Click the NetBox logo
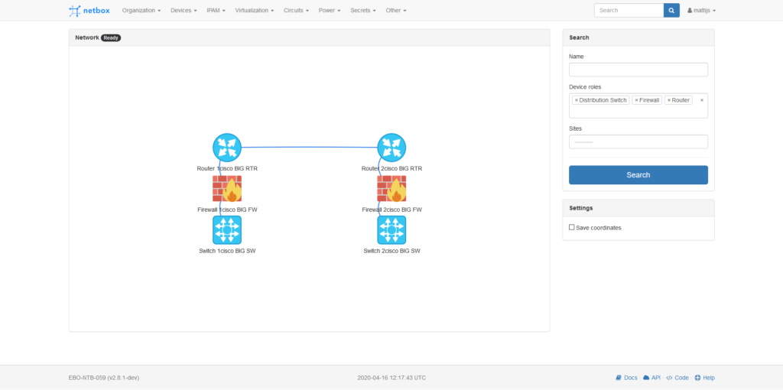 point(90,11)
